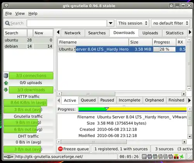
Task: Click the Freeze queue button
Action: (x=73, y=149)
